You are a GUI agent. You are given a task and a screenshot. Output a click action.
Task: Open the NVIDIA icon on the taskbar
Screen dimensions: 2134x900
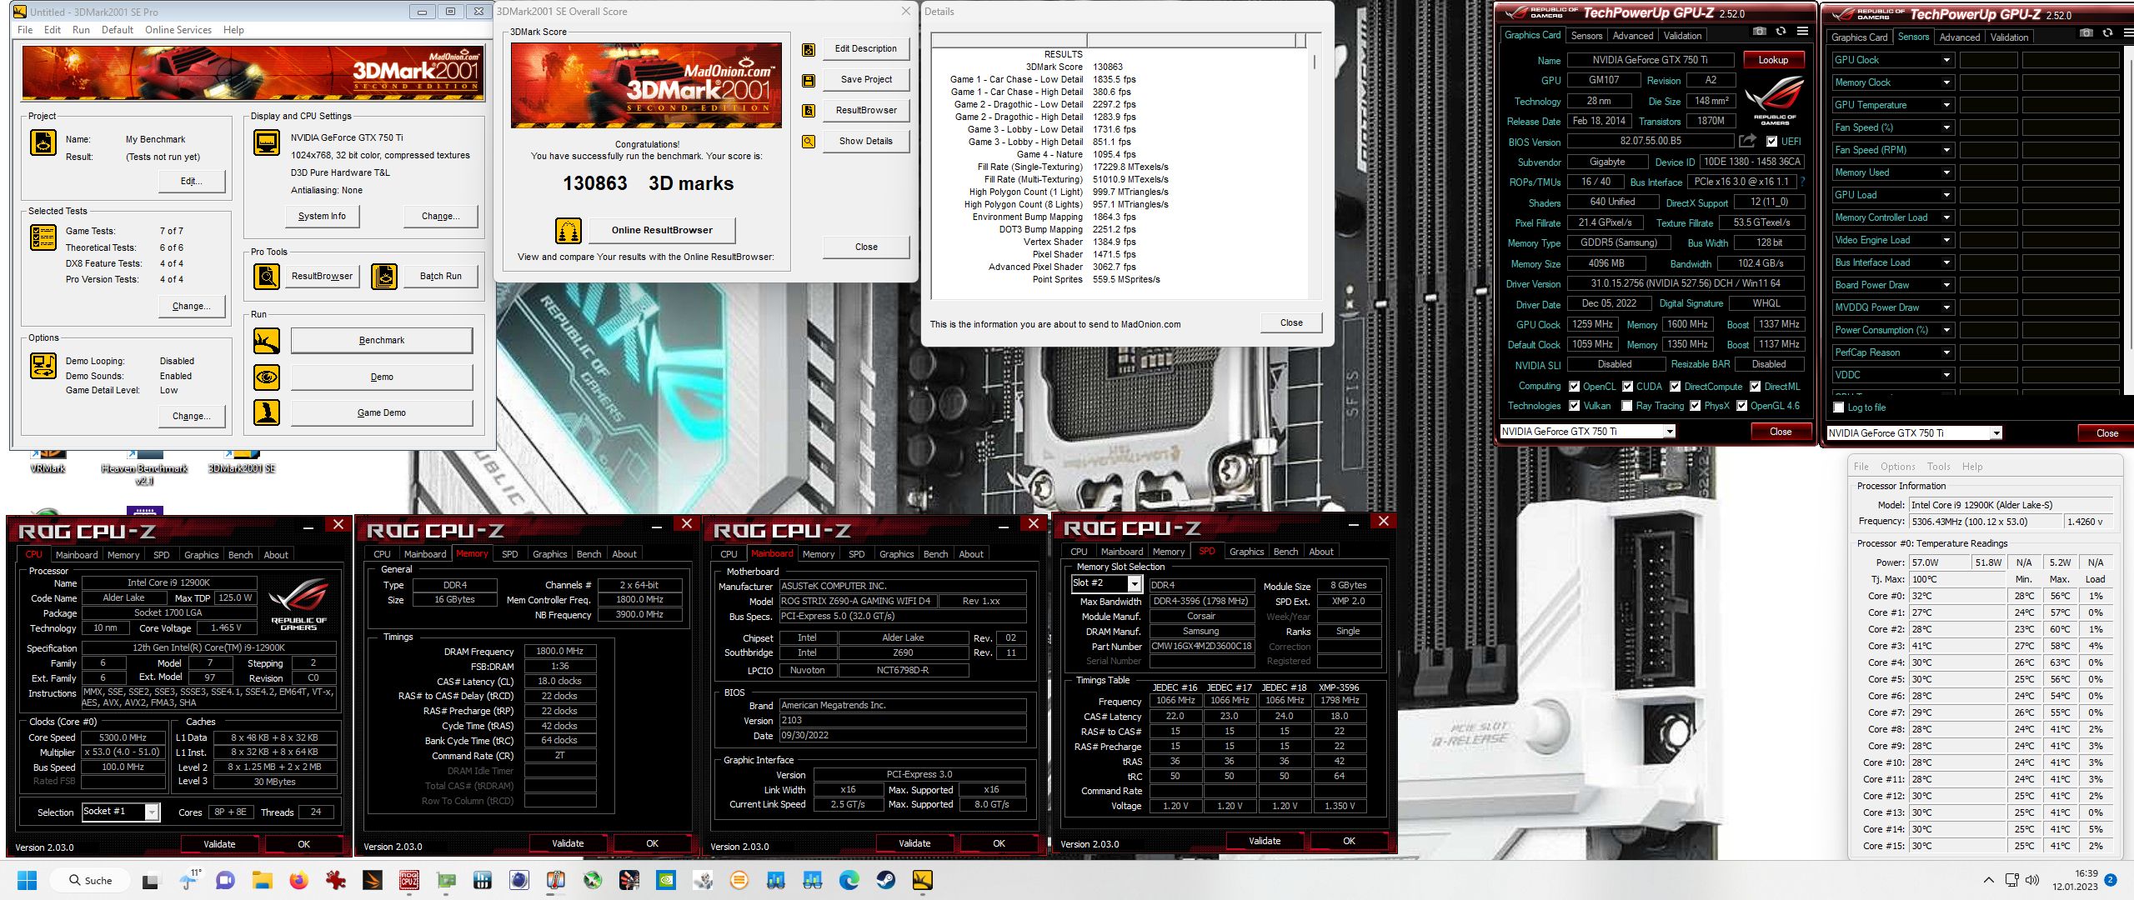(x=665, y=881)
